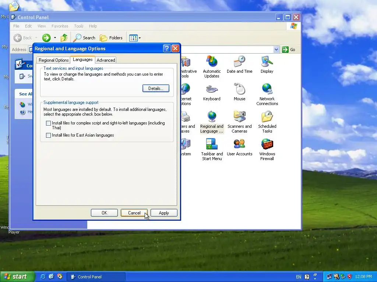Click the Control Panel taskbar button

[x=96, y=277]
